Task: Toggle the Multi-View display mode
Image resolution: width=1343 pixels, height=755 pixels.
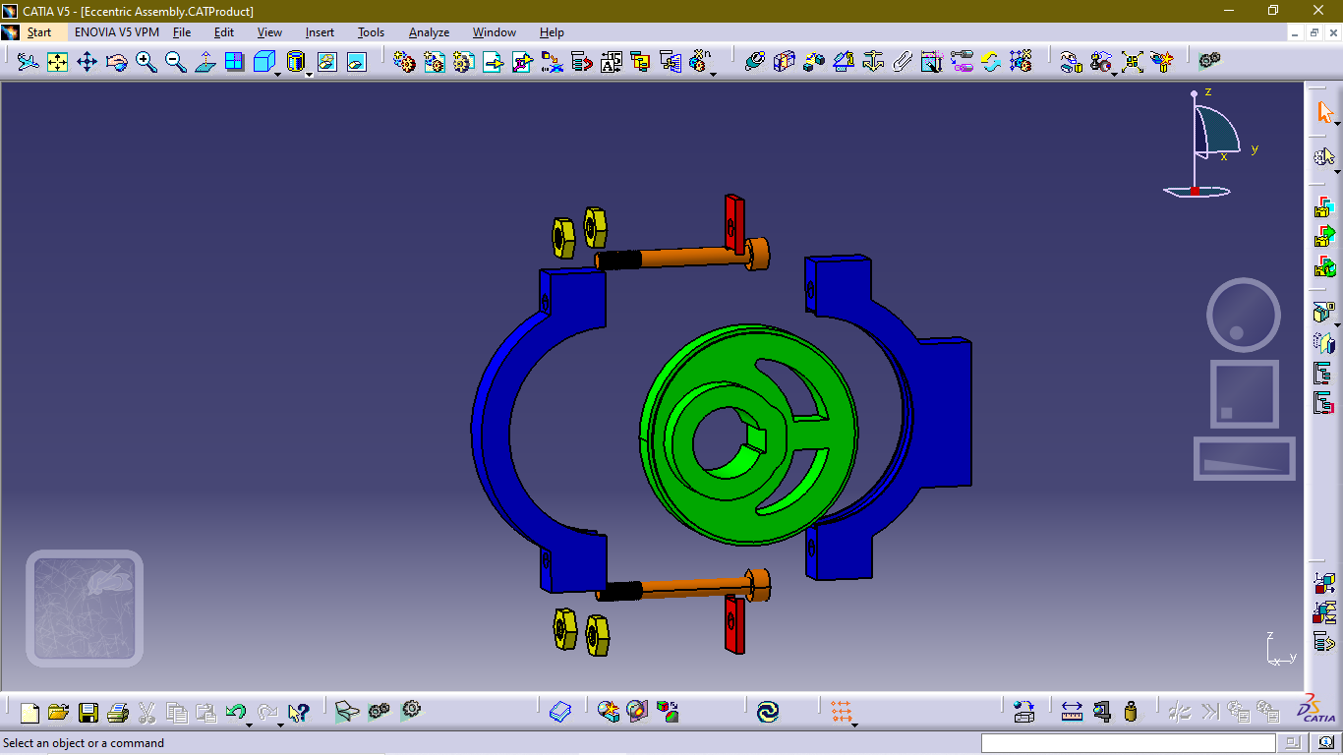Action: [235, 61]
